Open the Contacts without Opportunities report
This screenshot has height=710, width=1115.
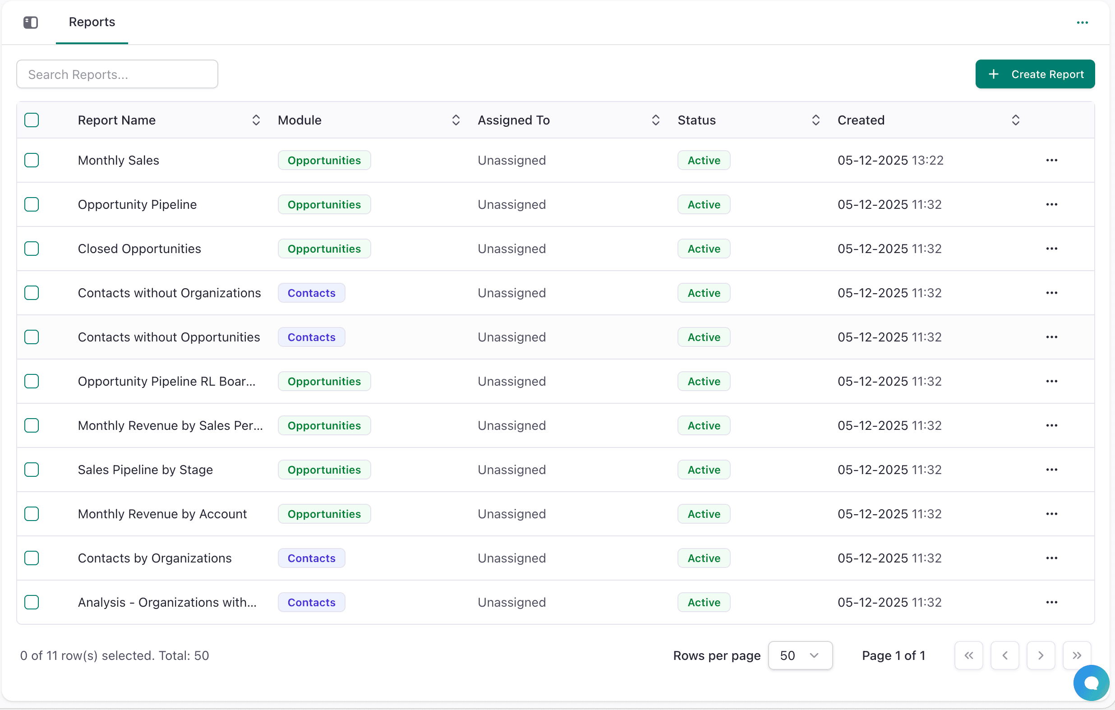click(169, 337)
